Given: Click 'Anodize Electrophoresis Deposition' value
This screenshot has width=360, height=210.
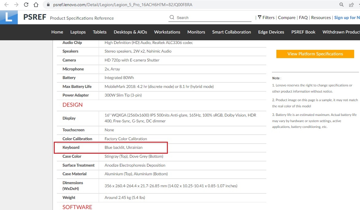Looking at the screenshot, I should tap(135, 165).
